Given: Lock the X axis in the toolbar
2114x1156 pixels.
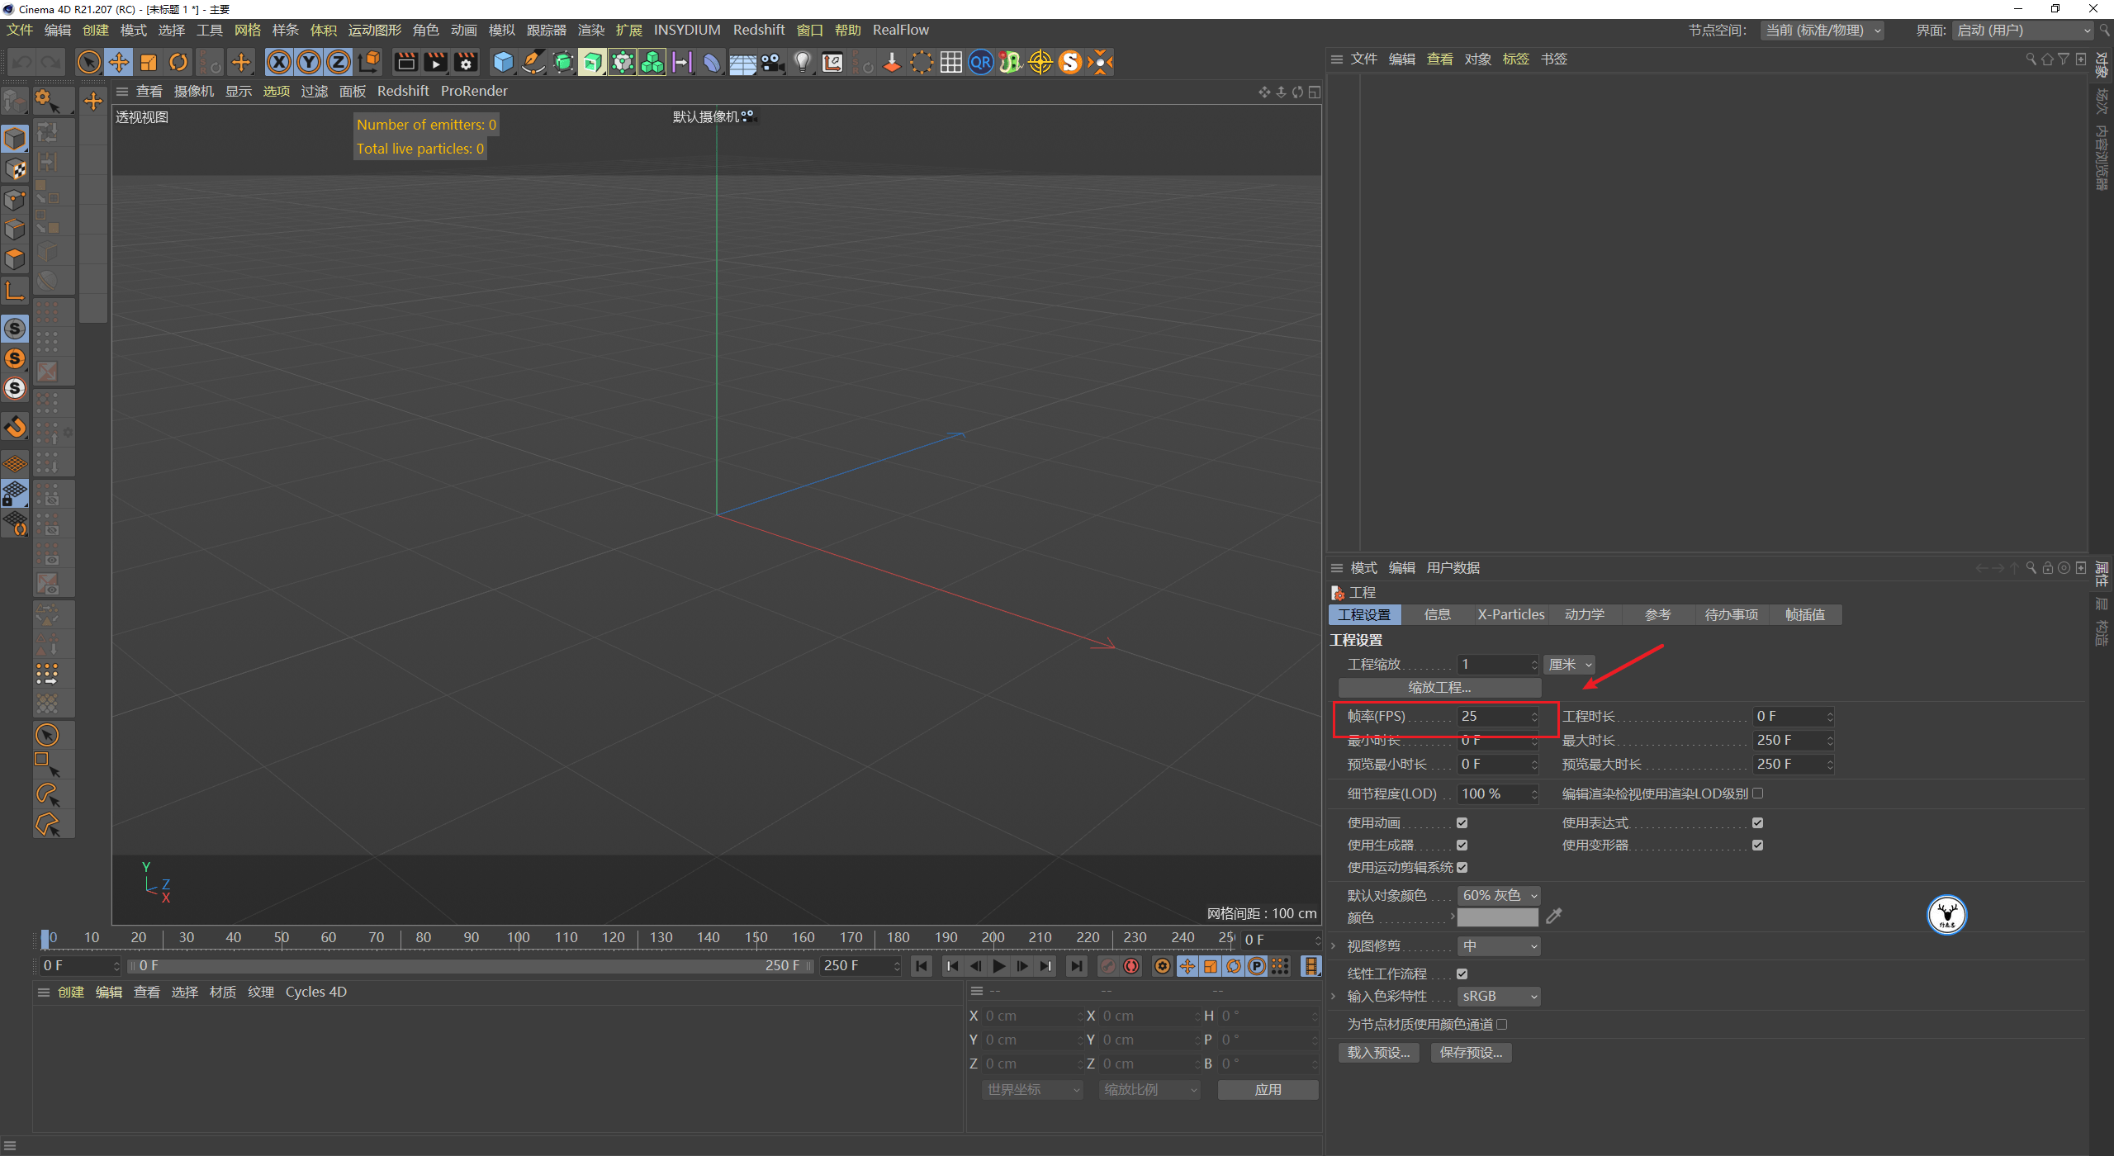Looking at the screenshot, I should click(x=279, y=62).
